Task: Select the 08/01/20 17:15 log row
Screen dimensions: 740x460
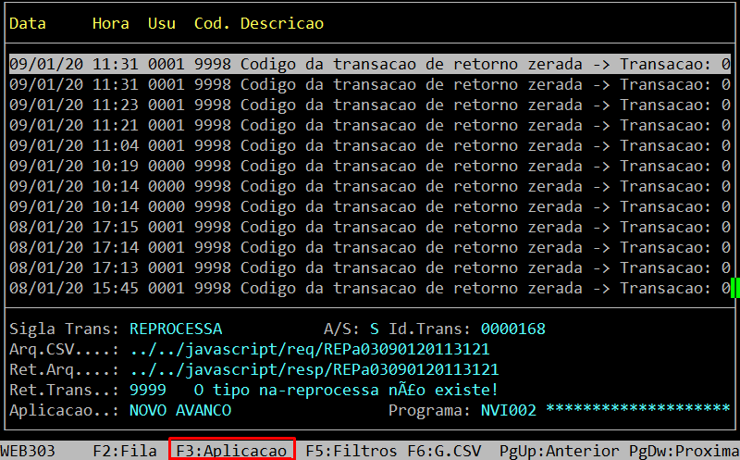Action: coord(369,227)
